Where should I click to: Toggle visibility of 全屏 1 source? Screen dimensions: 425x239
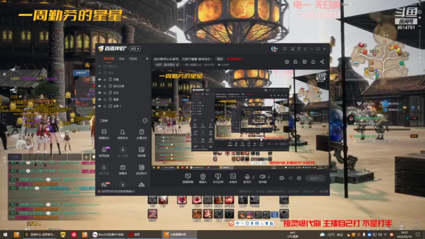pyautogui.click(x=99, y=106)
